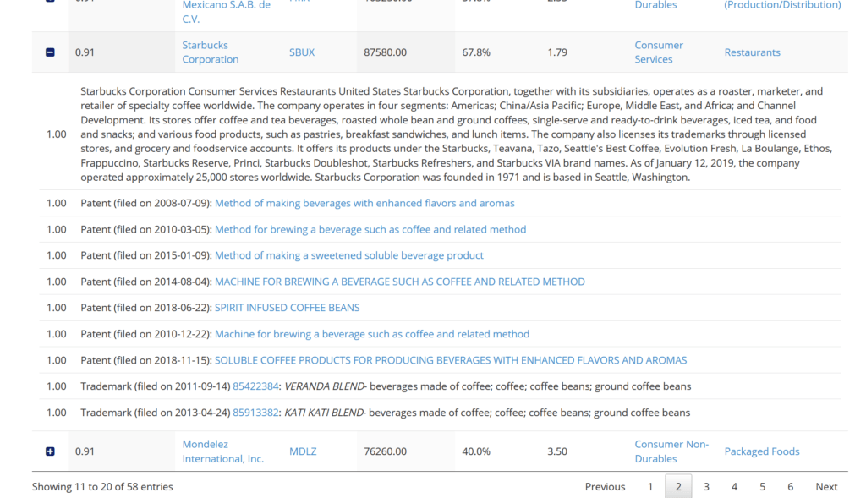The height and width of the screenshot is (498, 866).
Task: Click the 3.50 value in Mondelez row
Action: tap(557, 451)
